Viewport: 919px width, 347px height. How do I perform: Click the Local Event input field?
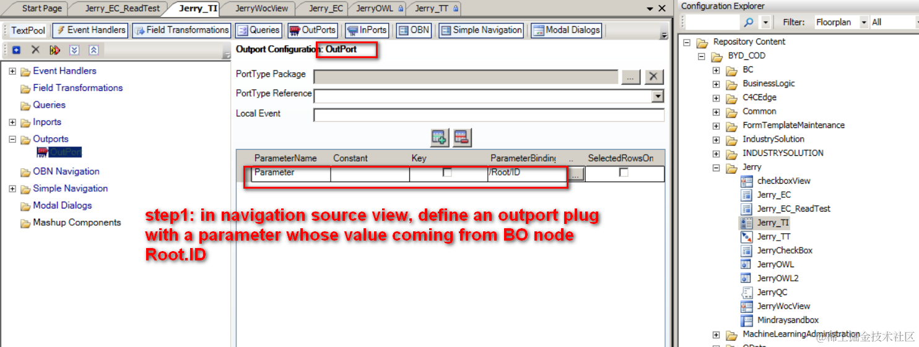(x=489, y=115)
